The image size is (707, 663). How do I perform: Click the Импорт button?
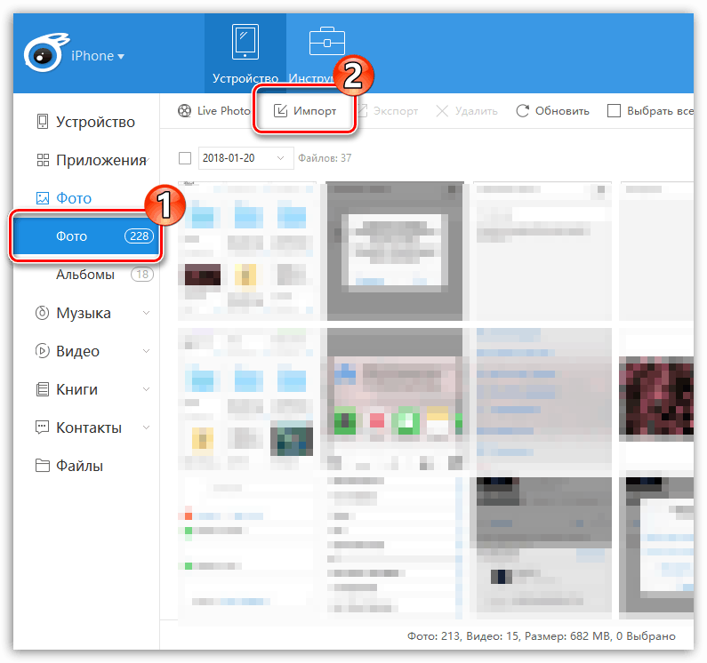(305, 111)
